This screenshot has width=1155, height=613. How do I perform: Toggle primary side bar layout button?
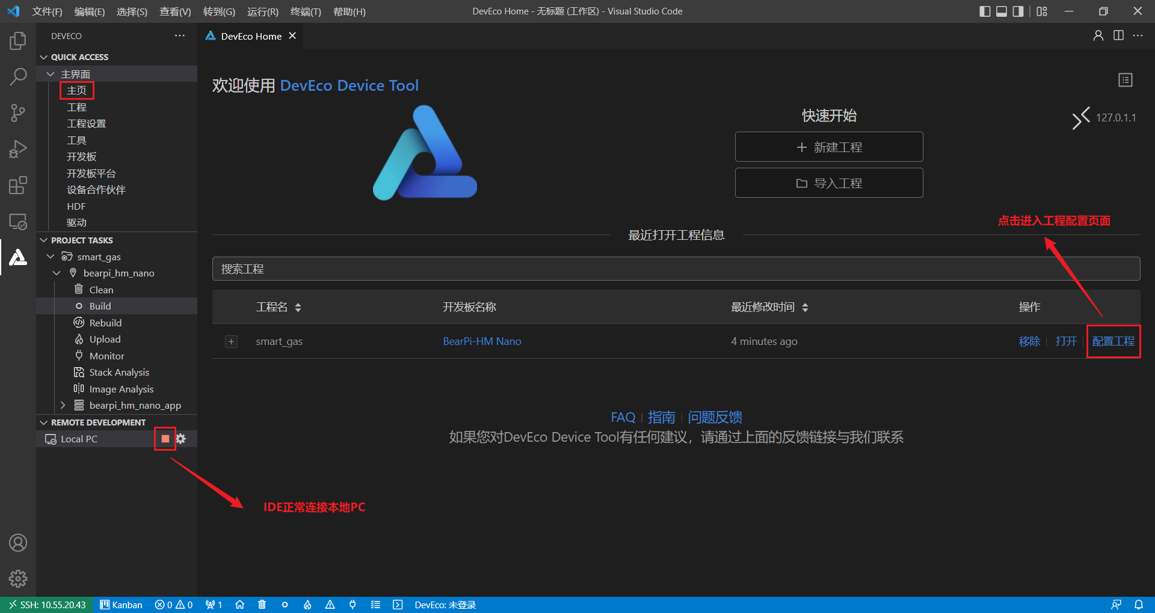[985, 11]
